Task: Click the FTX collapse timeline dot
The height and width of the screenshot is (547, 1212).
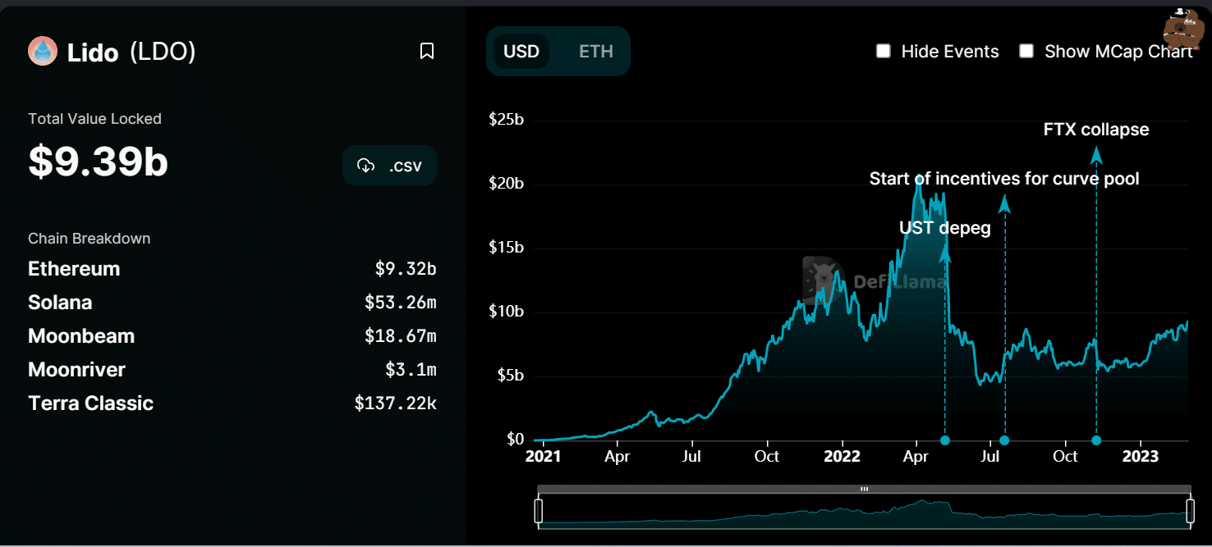Action: click(x=1096, y=440)
